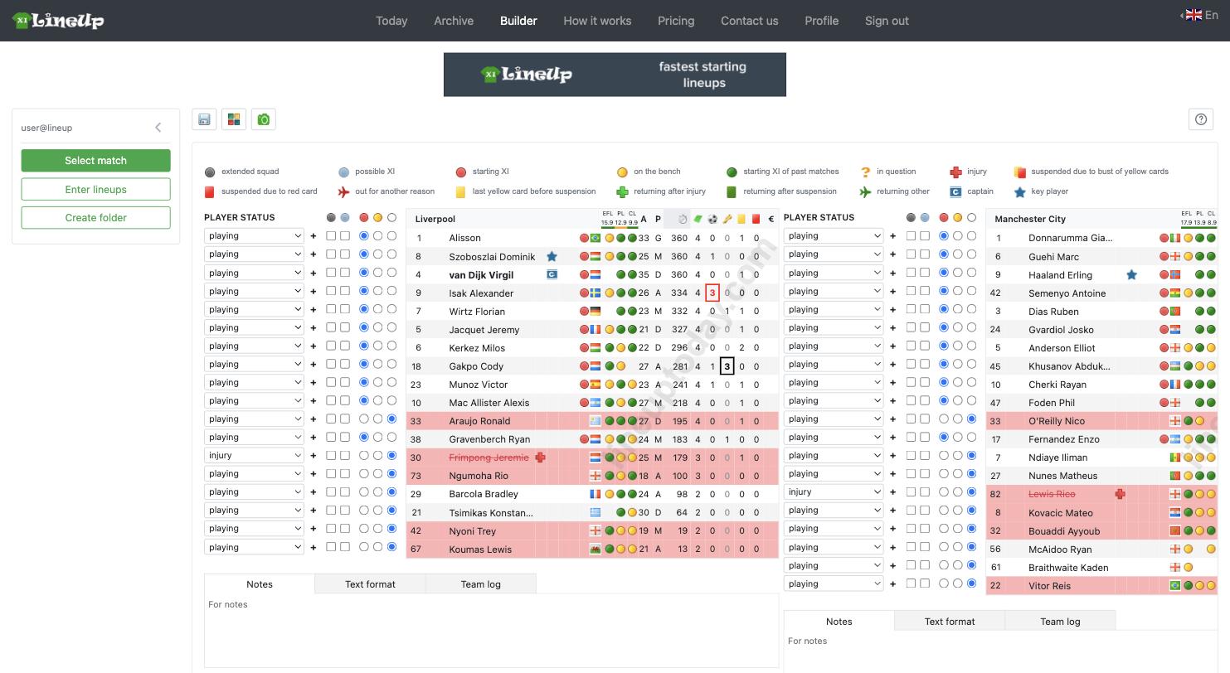Viewport: 1230px width, 673px height.
Task: Select the first radio for Ngumoha Rio
Action: tap(363, 473)
